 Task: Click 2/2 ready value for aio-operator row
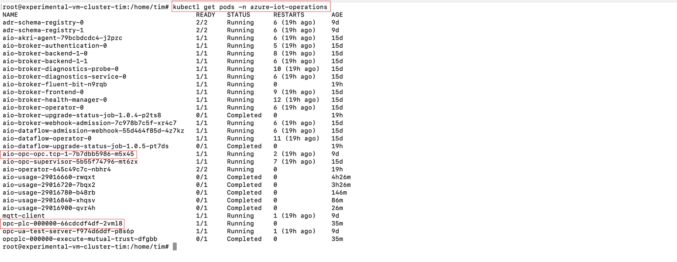pyautogui.click(x=202, y=170)
